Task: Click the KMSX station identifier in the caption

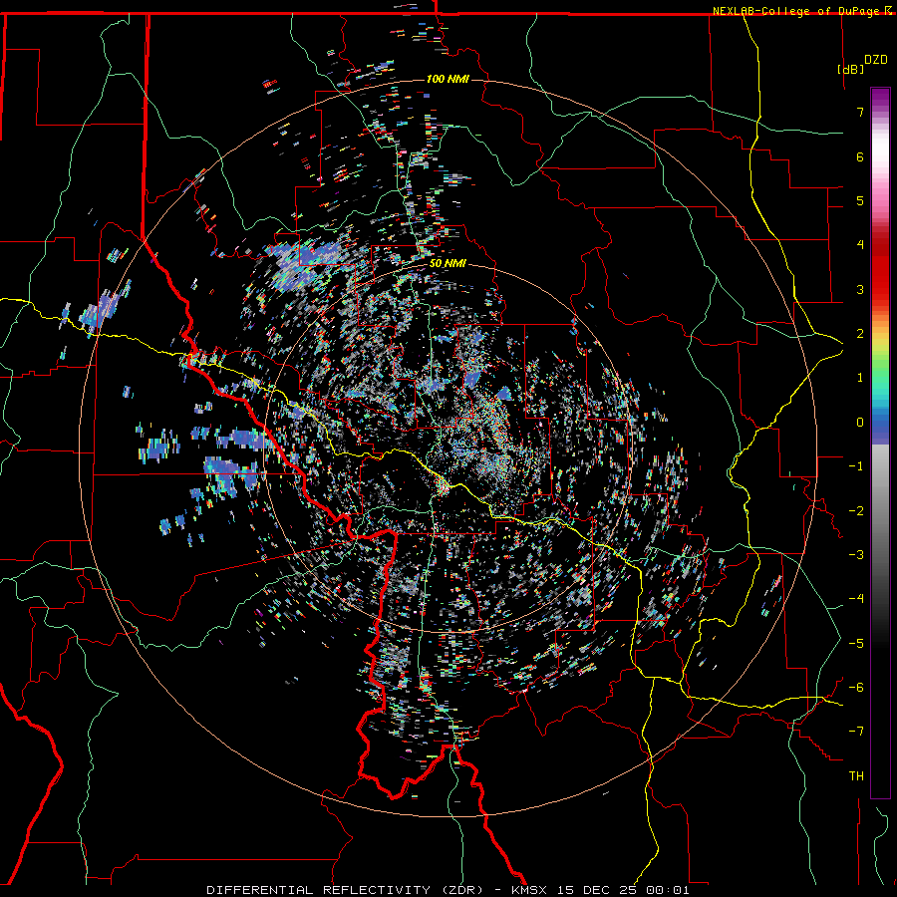Action: point(533,890)
